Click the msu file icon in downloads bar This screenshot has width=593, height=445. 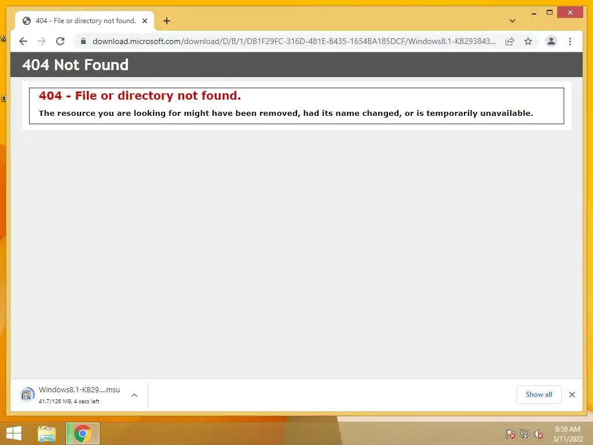tap(27, 395)
